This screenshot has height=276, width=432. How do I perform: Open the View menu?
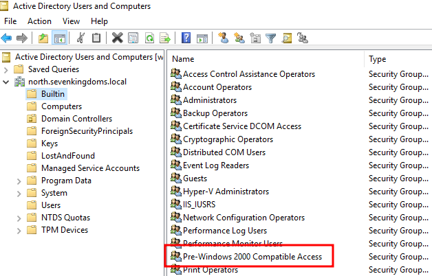pos(71,21)
